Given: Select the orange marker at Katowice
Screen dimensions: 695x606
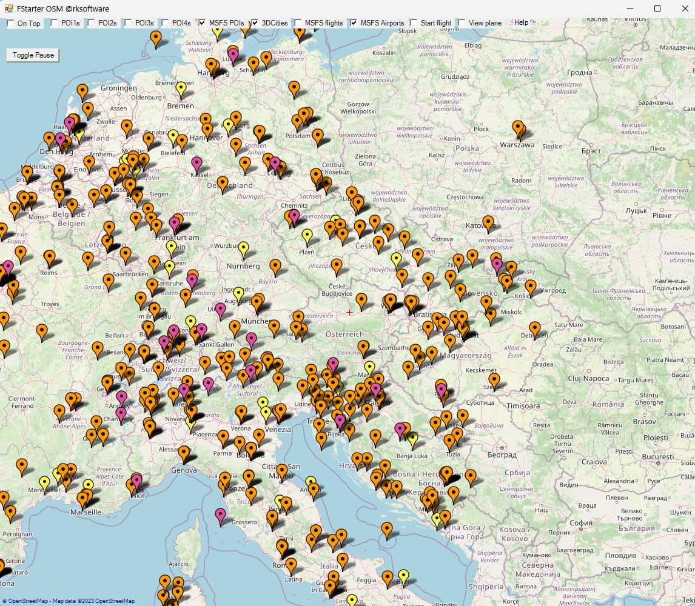Looking at the screenshot, I should pyautogui.click(x=488, y=222).
